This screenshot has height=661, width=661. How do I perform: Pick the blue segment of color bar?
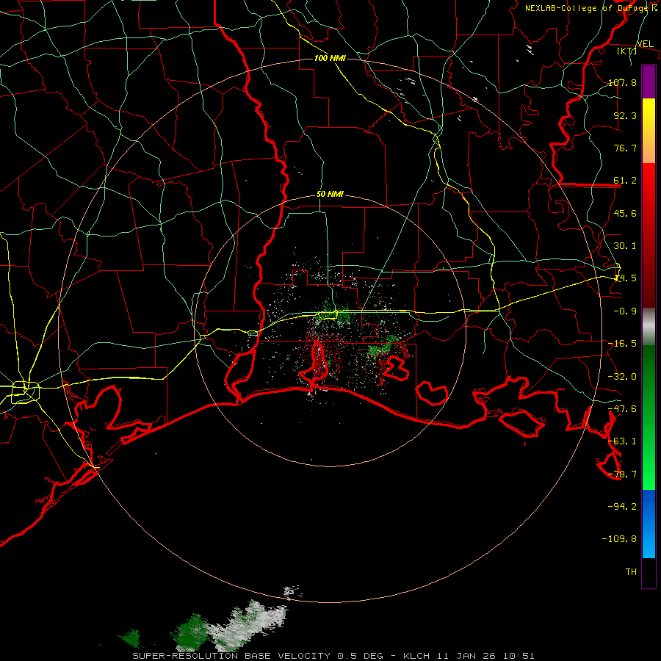pos(649,524)
